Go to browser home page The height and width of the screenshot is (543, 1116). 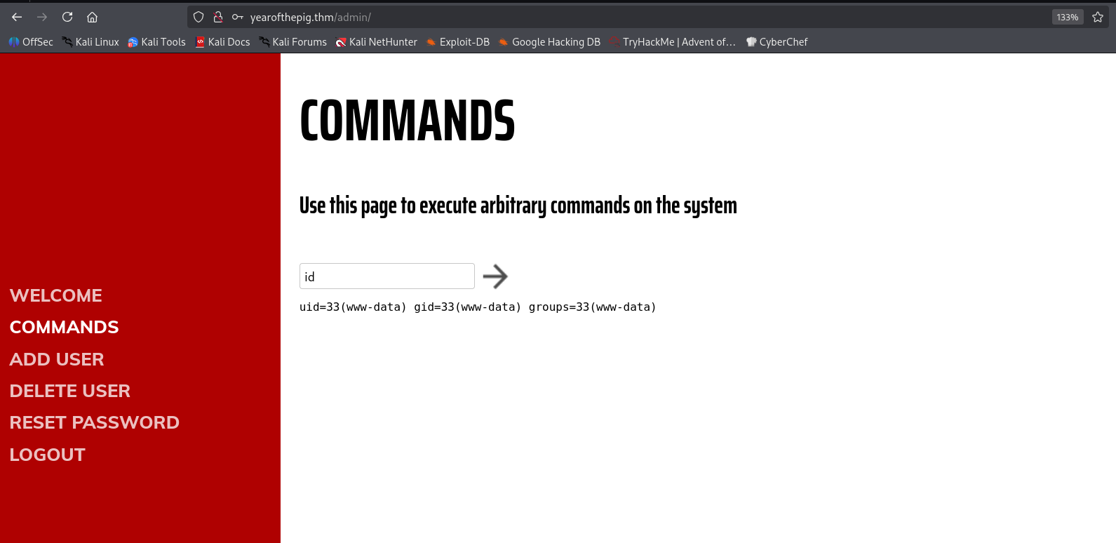92,17
